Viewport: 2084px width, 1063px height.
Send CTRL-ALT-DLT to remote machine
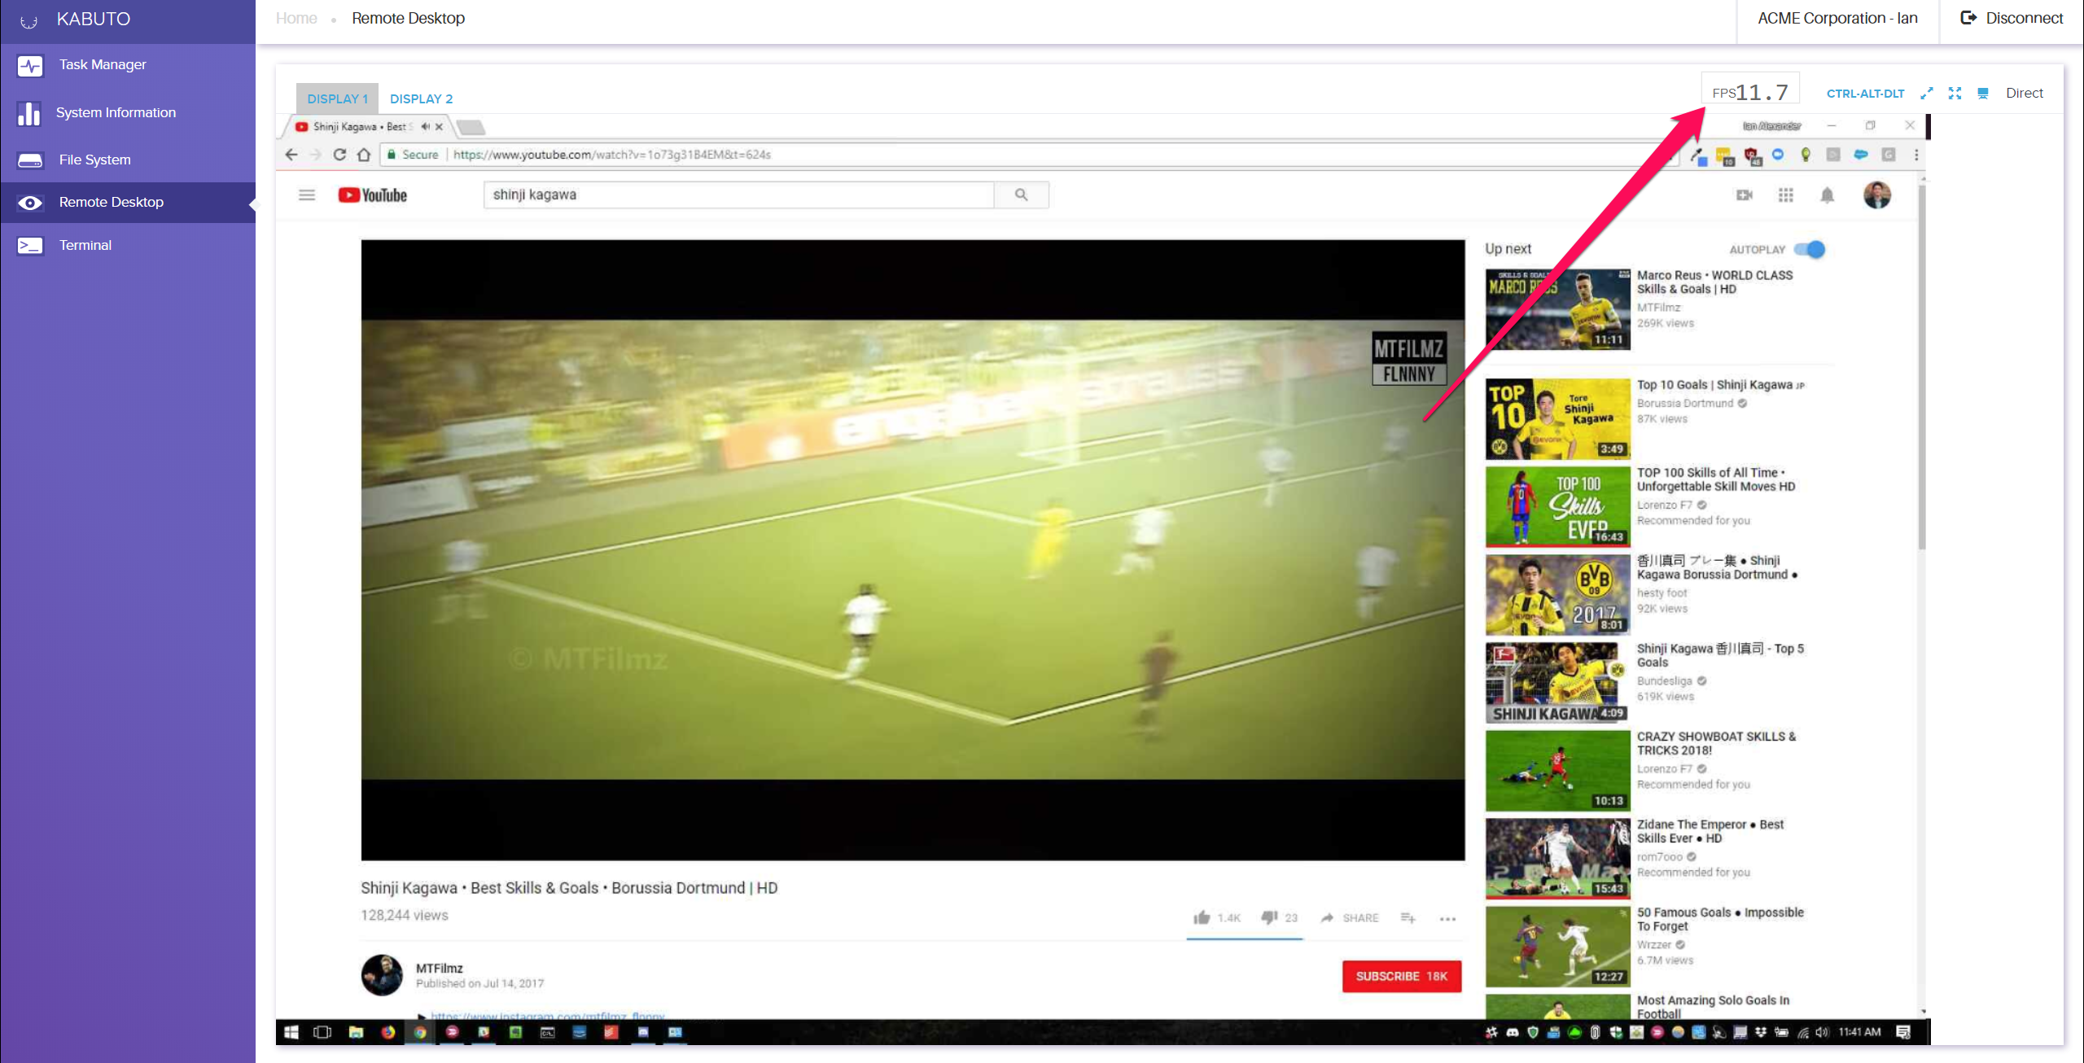[x=1865, y=94]
